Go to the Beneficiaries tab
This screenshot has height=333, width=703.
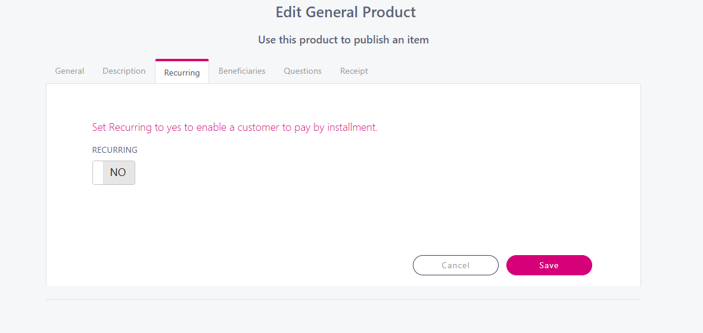tap(242, 71)
